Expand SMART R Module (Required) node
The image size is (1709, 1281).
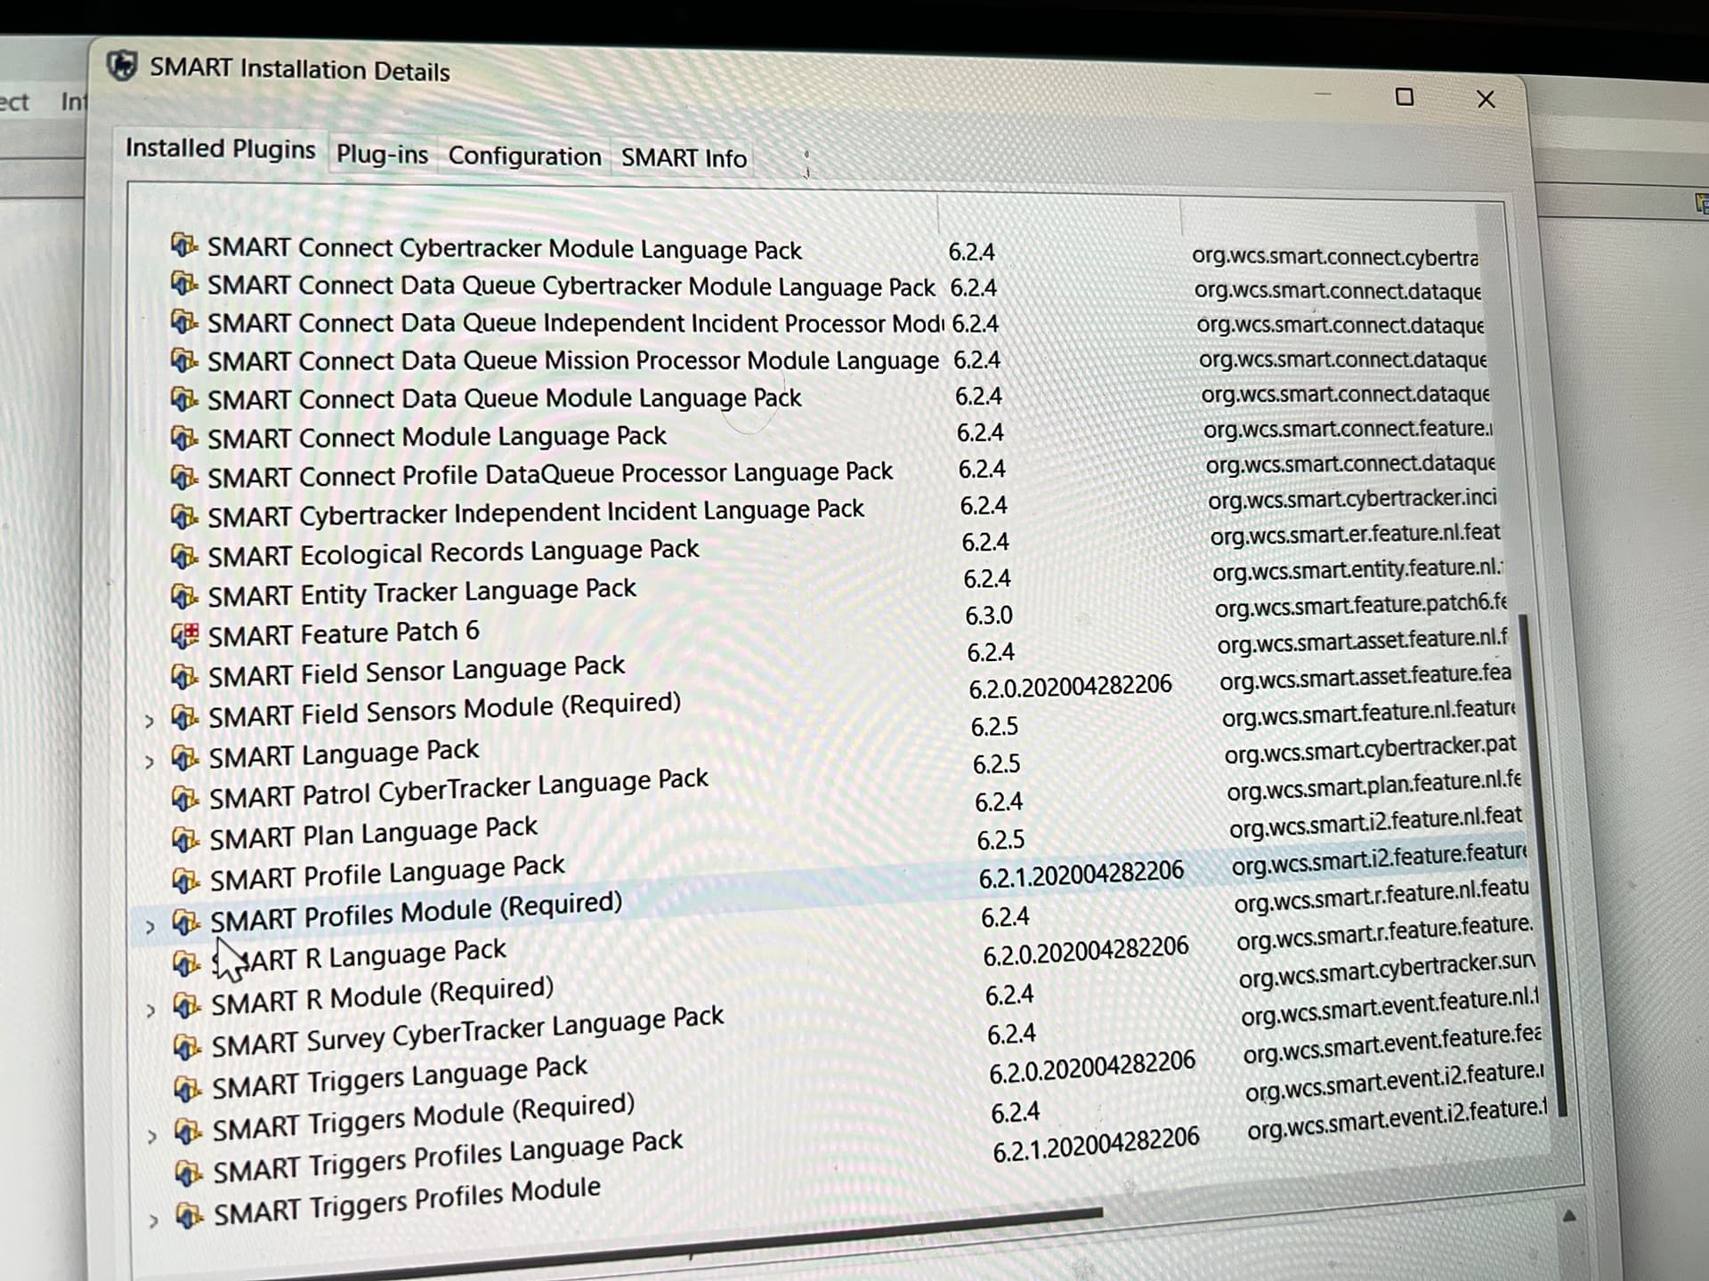(151, 1010)
